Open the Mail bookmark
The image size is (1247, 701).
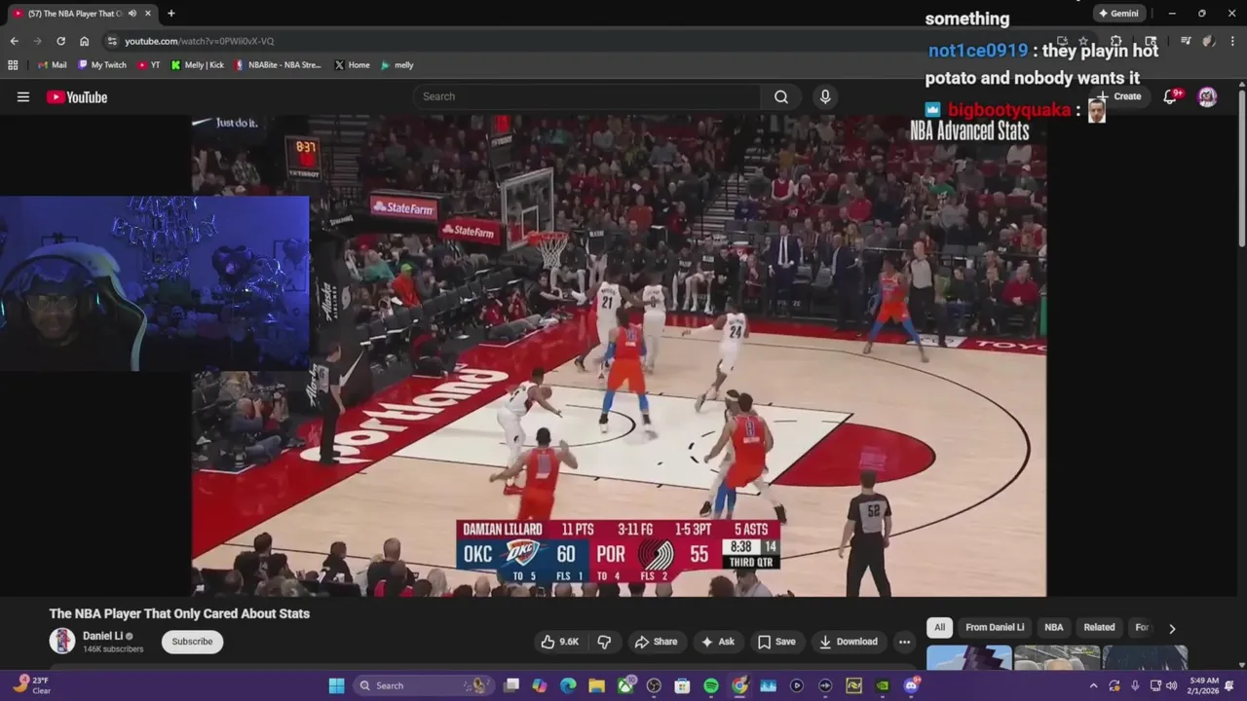click(53, 65)
